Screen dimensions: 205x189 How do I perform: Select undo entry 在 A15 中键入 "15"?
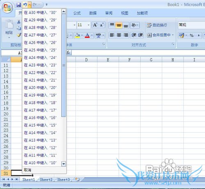(x=42, y=125)
